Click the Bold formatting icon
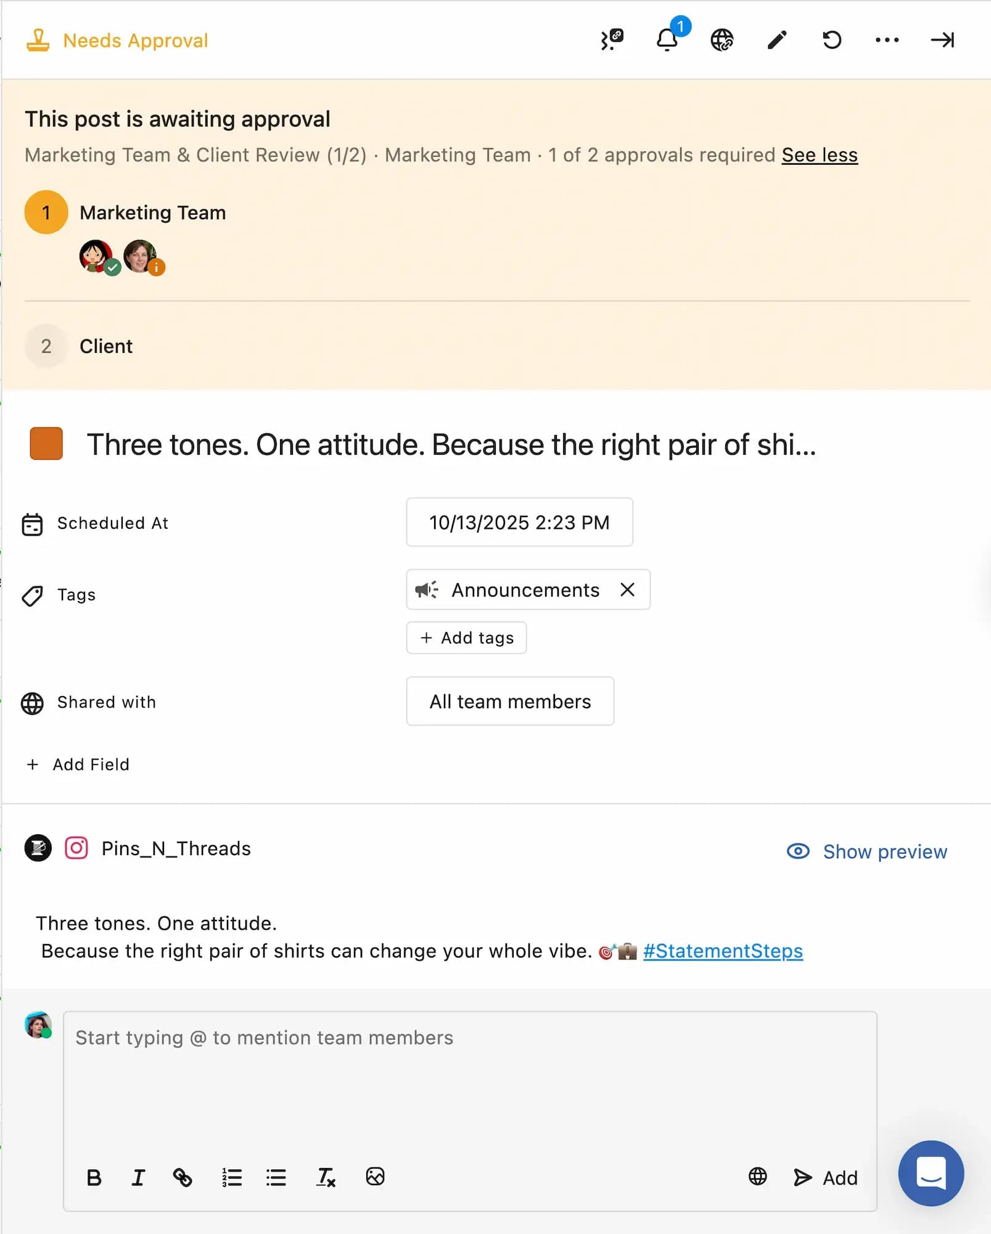This screenshot has height=1234, width=991. [x=94, y=1178]
